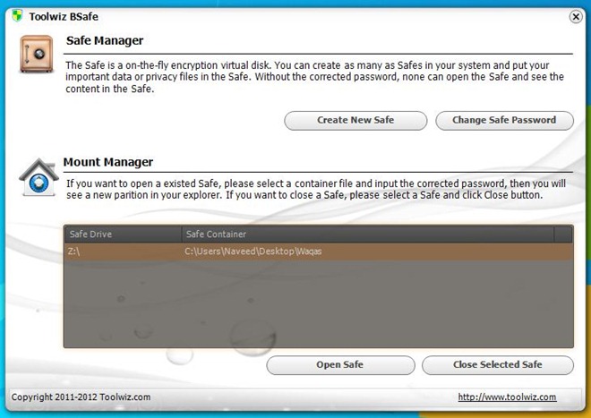This screenshot has height=418, width=591.
Task: Visit the http://www.toolwiz.com link
Action: coord(507,397)
